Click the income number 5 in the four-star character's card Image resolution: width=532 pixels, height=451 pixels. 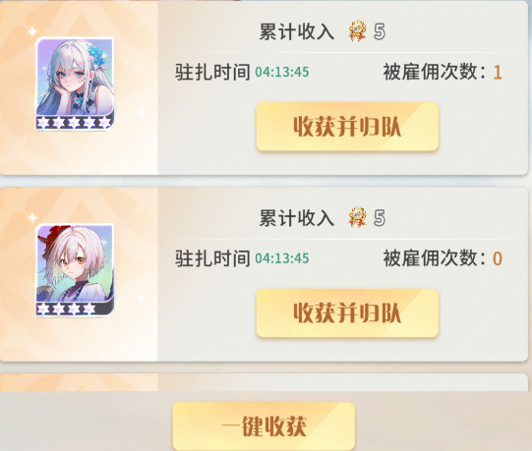(380, 218)
